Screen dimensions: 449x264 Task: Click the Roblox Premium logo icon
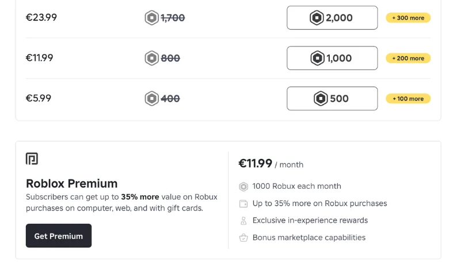coord(32,158)
